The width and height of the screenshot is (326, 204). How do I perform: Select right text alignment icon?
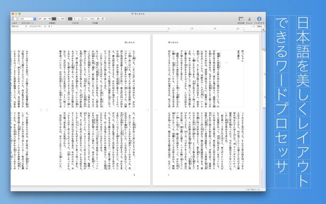49,19
